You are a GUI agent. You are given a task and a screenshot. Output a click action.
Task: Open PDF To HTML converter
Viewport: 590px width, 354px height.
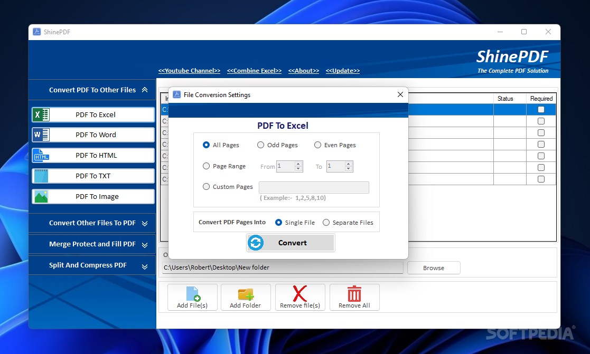point(93,155)
